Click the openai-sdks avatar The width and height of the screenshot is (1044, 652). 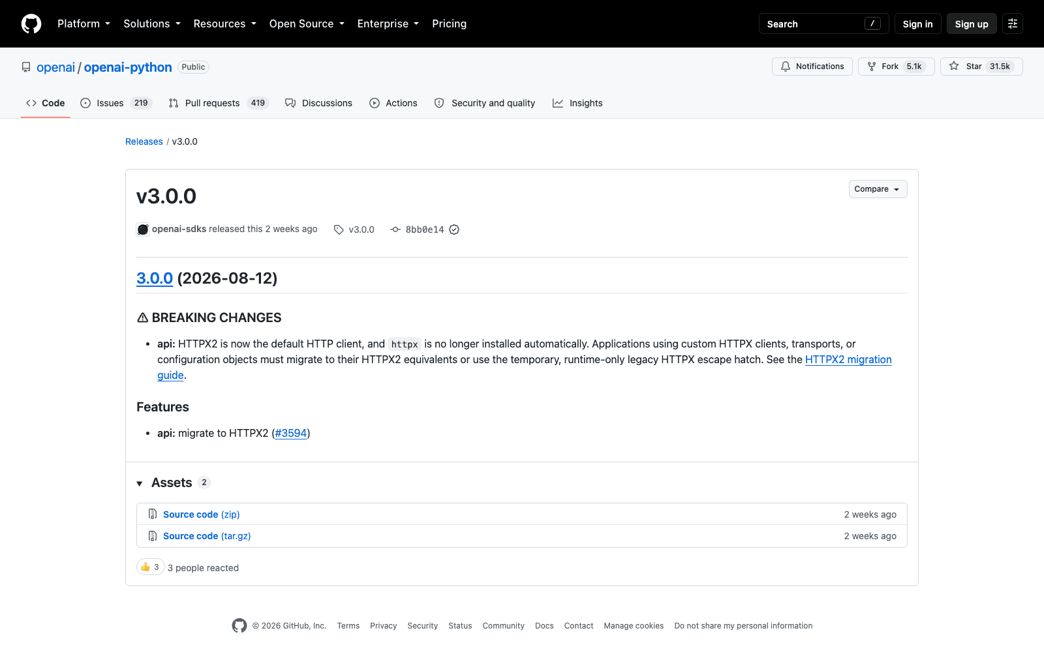(x=143, y=230)
